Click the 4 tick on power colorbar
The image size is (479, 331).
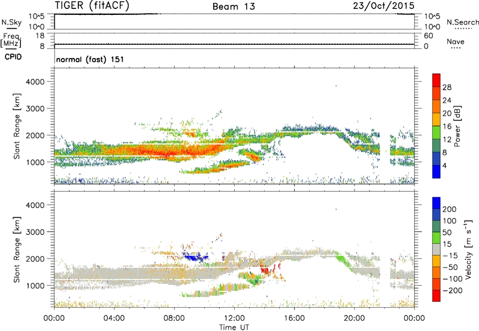click(444, 166)
